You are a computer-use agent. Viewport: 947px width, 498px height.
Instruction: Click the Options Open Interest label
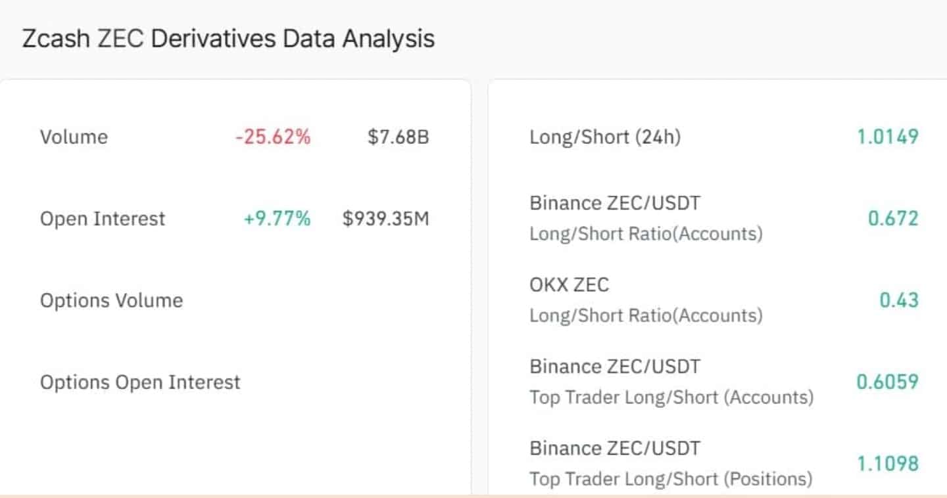(140, 382)
